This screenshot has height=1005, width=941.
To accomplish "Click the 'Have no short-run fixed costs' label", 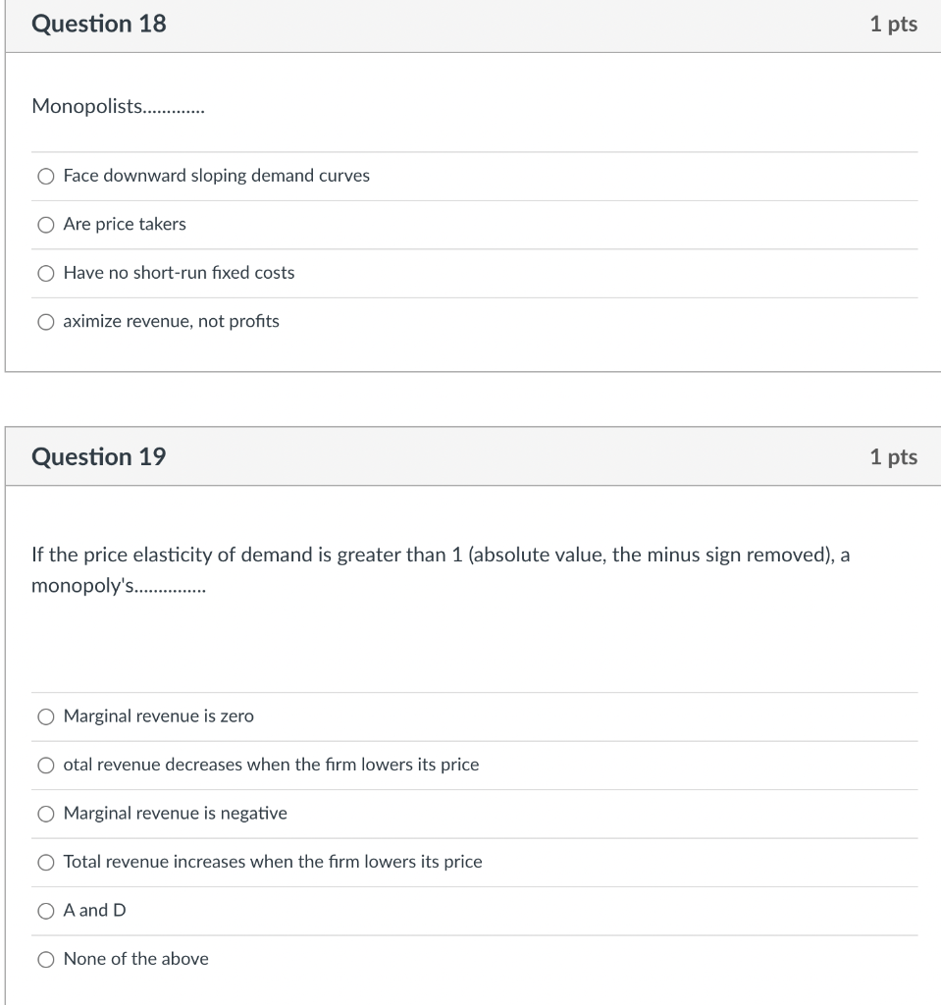I will [179, 273].
